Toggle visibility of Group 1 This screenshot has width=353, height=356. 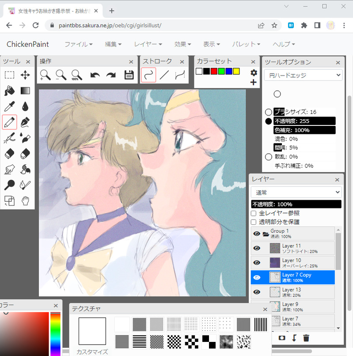[257, 234]
